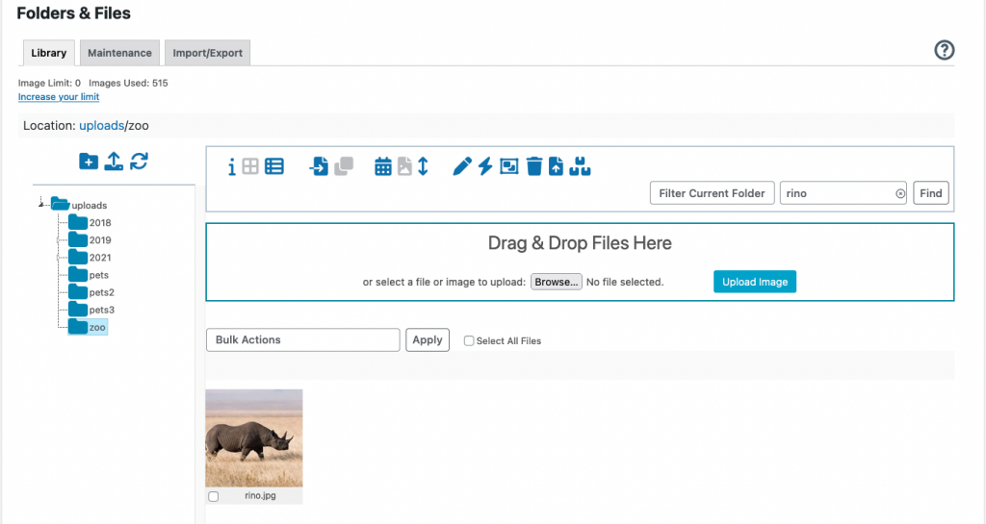The image size is (986, 524).
Task: Click the refresh sync icon
Action: coord(139,162)
